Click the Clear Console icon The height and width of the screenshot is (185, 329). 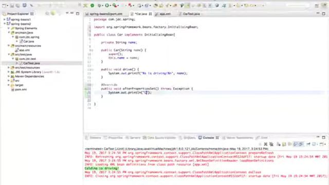coord(279,144)
